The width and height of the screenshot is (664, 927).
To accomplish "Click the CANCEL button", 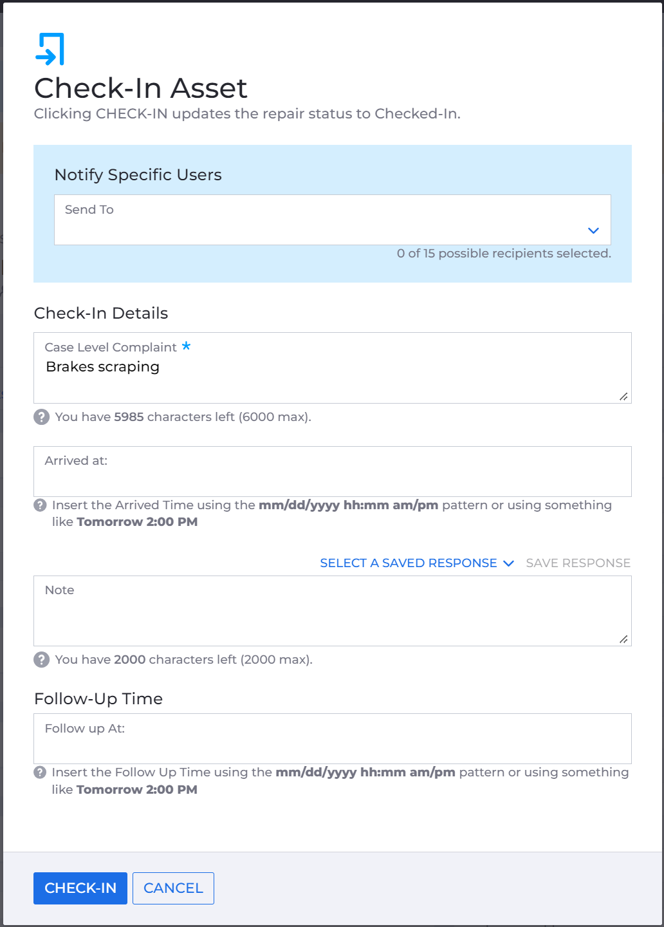I will click(173, 888).
